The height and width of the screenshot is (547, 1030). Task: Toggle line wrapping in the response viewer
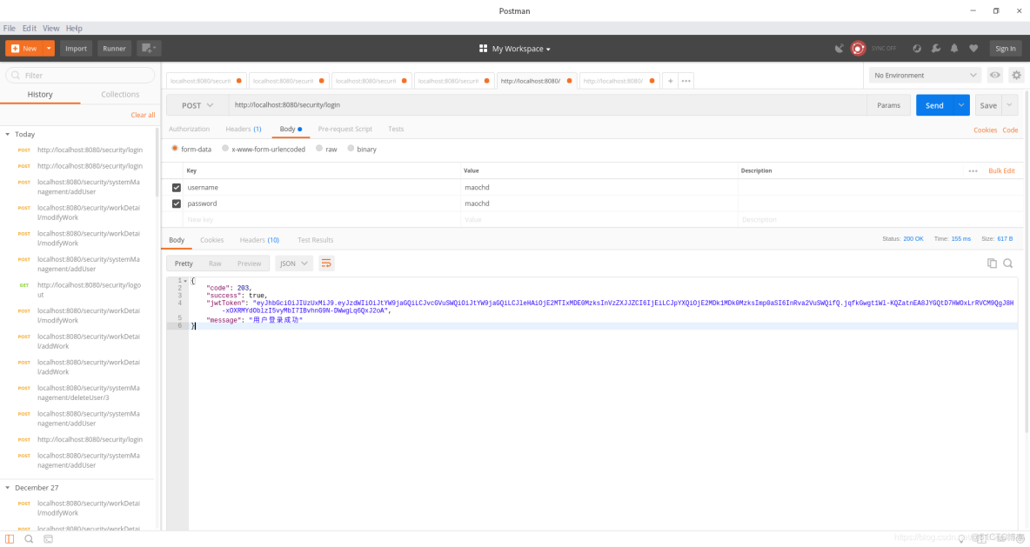(326, 263)
